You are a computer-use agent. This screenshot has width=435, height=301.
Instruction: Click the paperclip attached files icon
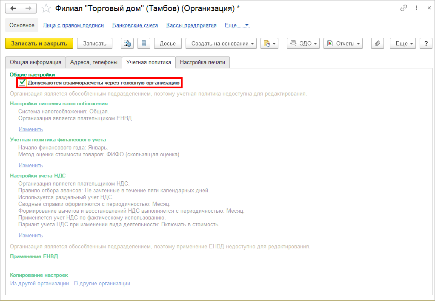(x=378, y=43)
